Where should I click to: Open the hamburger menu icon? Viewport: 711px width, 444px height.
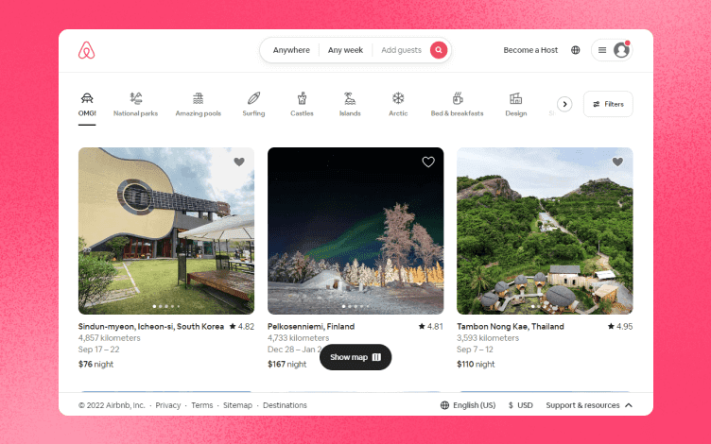pos(602,50)
